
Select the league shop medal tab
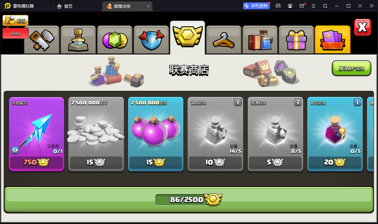click(x=187, y=37)
